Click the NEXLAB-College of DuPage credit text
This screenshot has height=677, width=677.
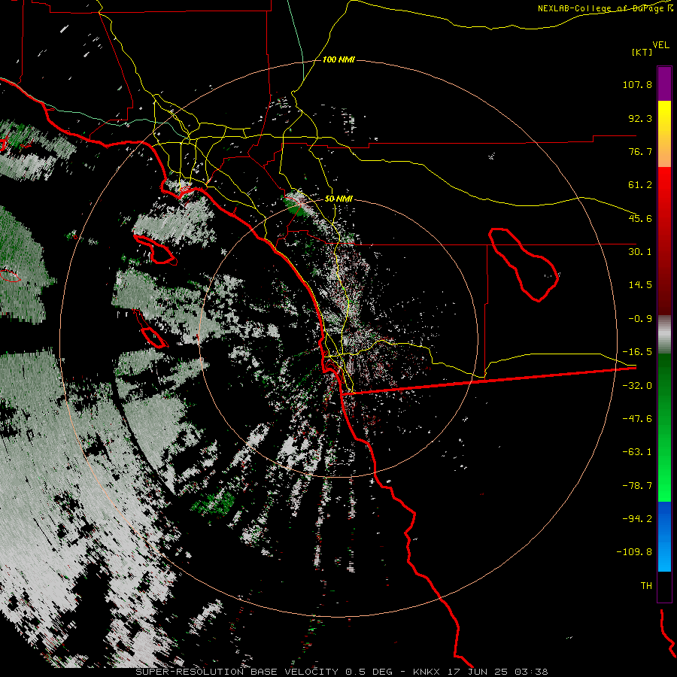(606, 8)
